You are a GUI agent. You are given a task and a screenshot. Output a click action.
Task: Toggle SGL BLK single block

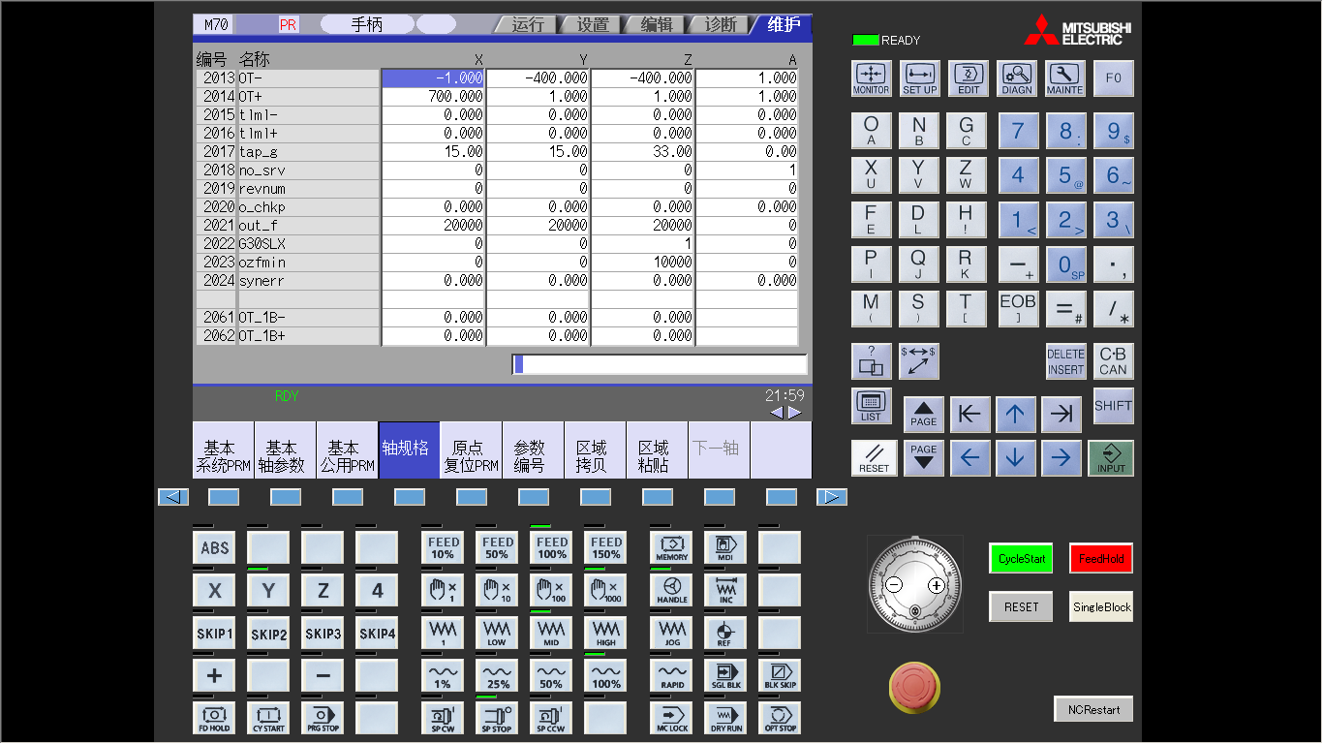(x=725, y=675)
